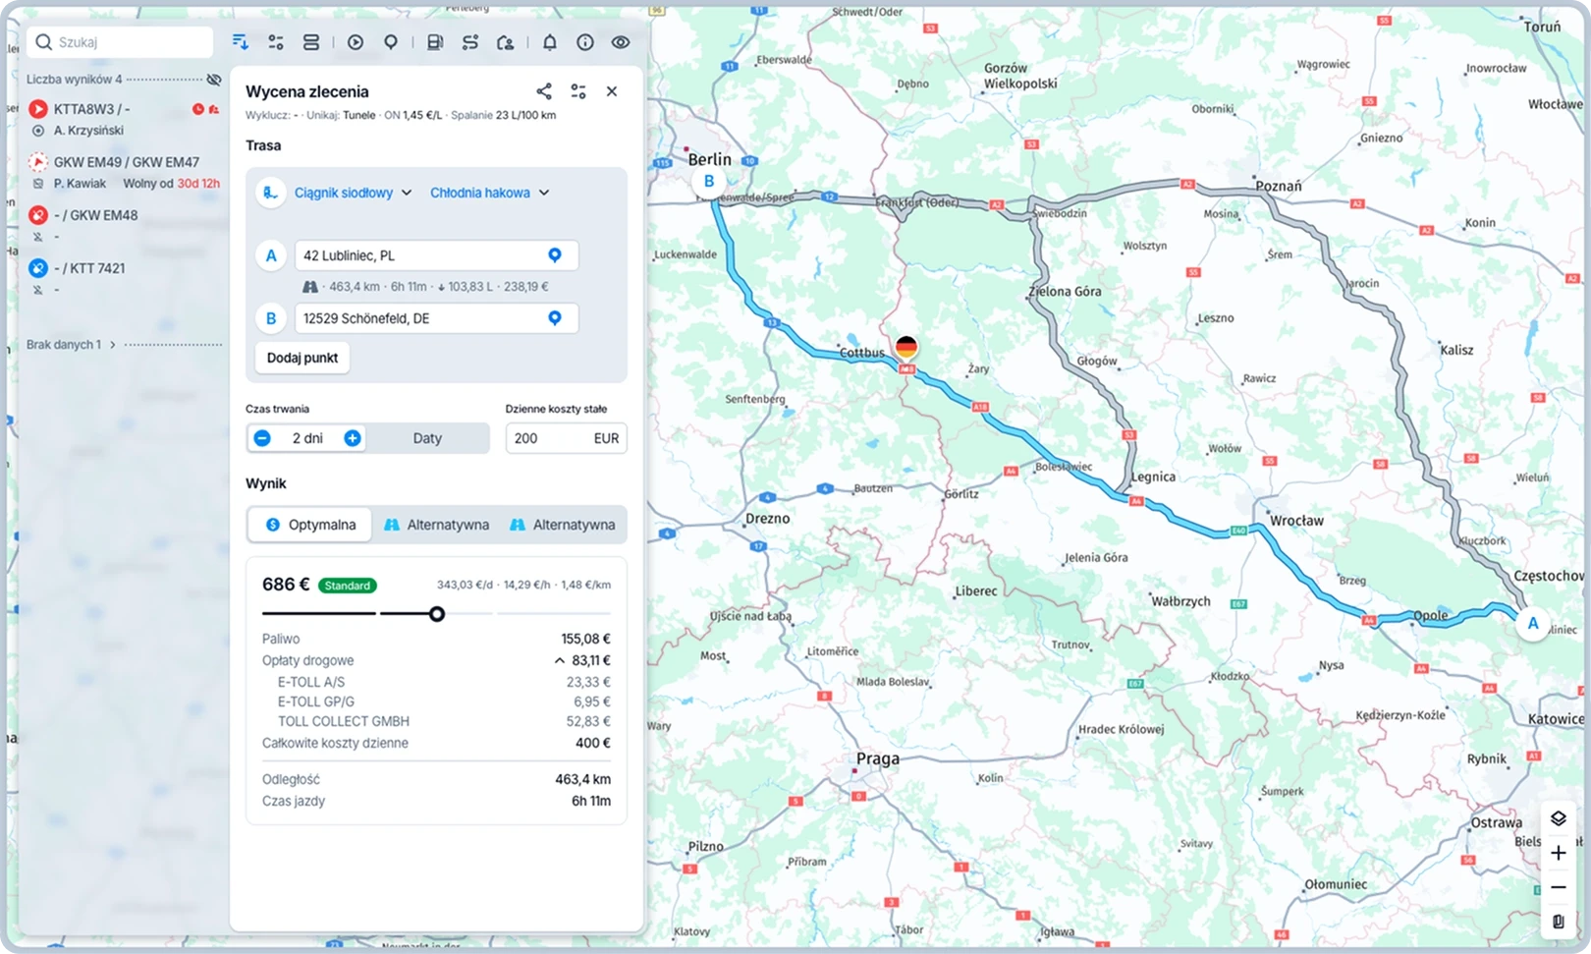
Task: Collapse the Opłaty drogowe toll breakdown
Action: tap(560, 661)
